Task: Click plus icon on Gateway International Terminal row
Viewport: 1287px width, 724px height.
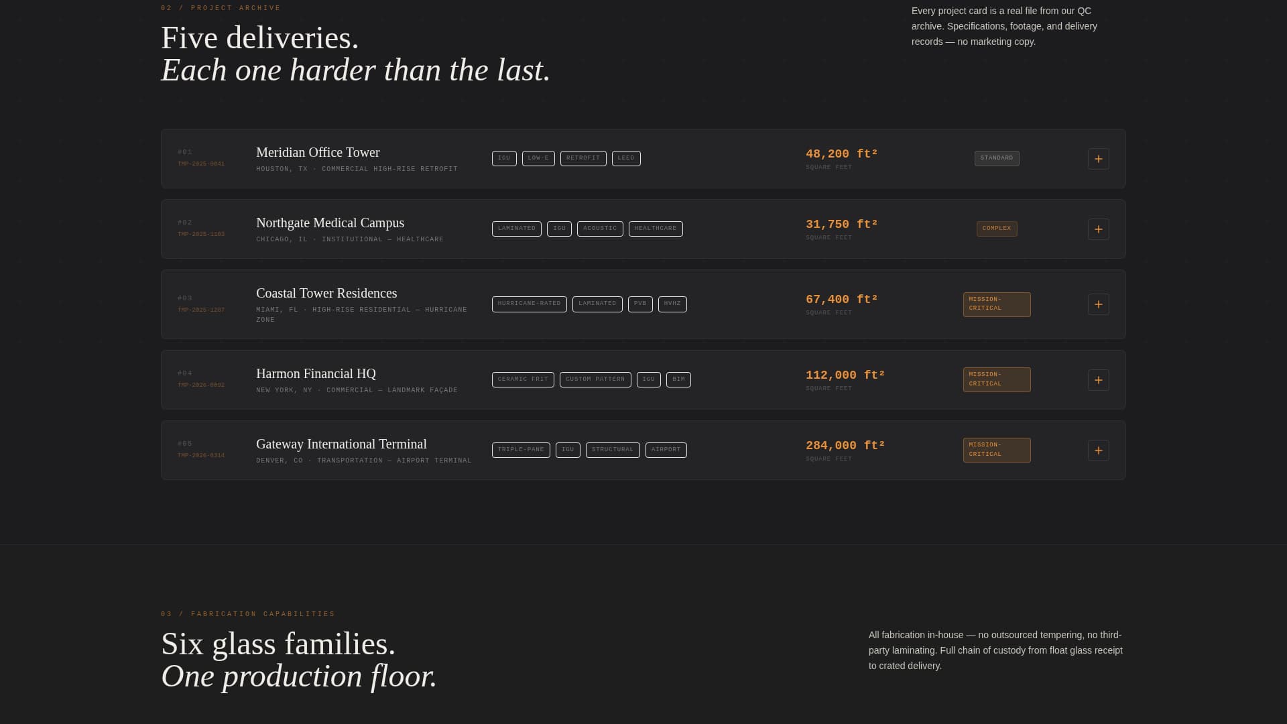Action: coord(1098,450)
